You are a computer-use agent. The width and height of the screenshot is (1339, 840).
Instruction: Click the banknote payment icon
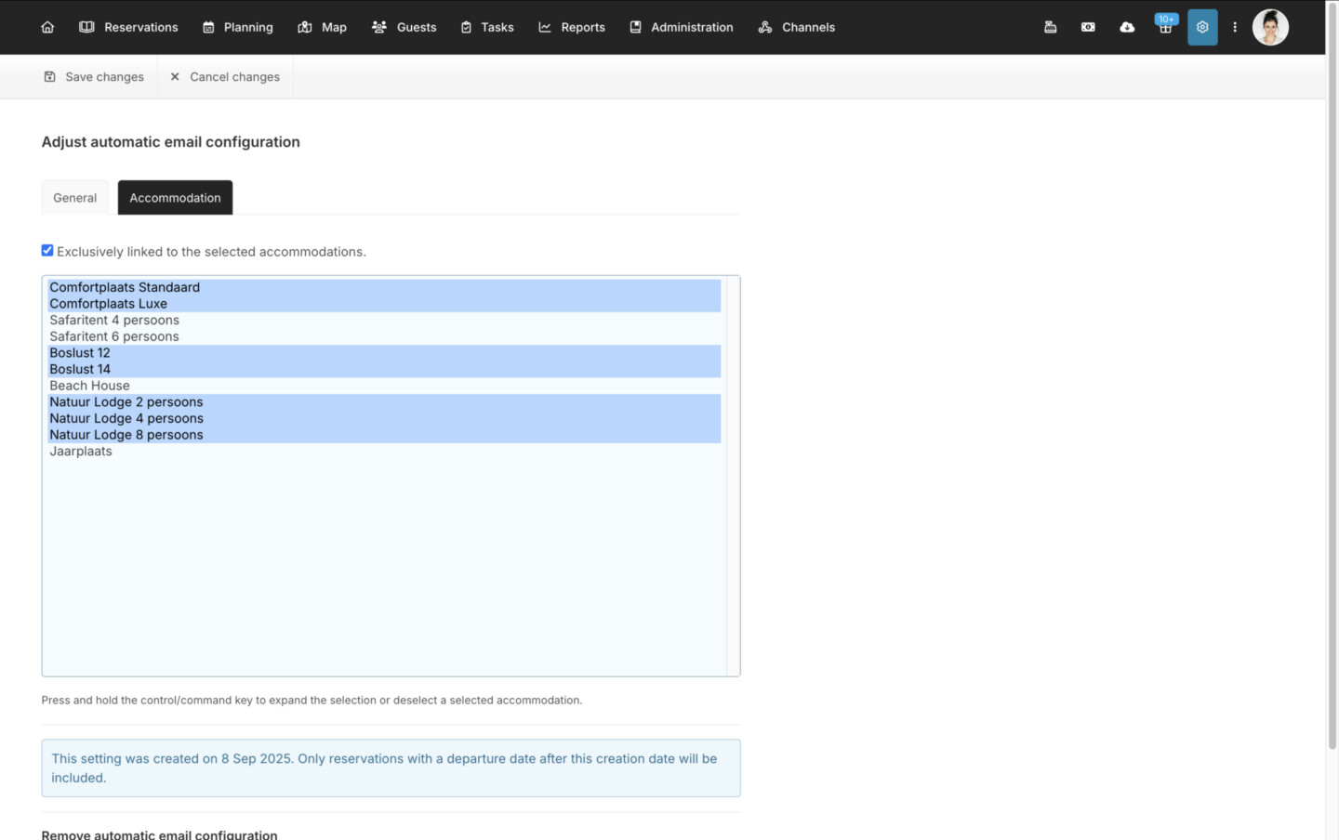1088,27
